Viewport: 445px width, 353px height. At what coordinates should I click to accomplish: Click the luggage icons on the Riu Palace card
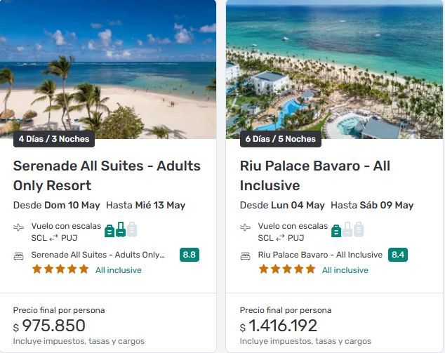coord(347,229)
